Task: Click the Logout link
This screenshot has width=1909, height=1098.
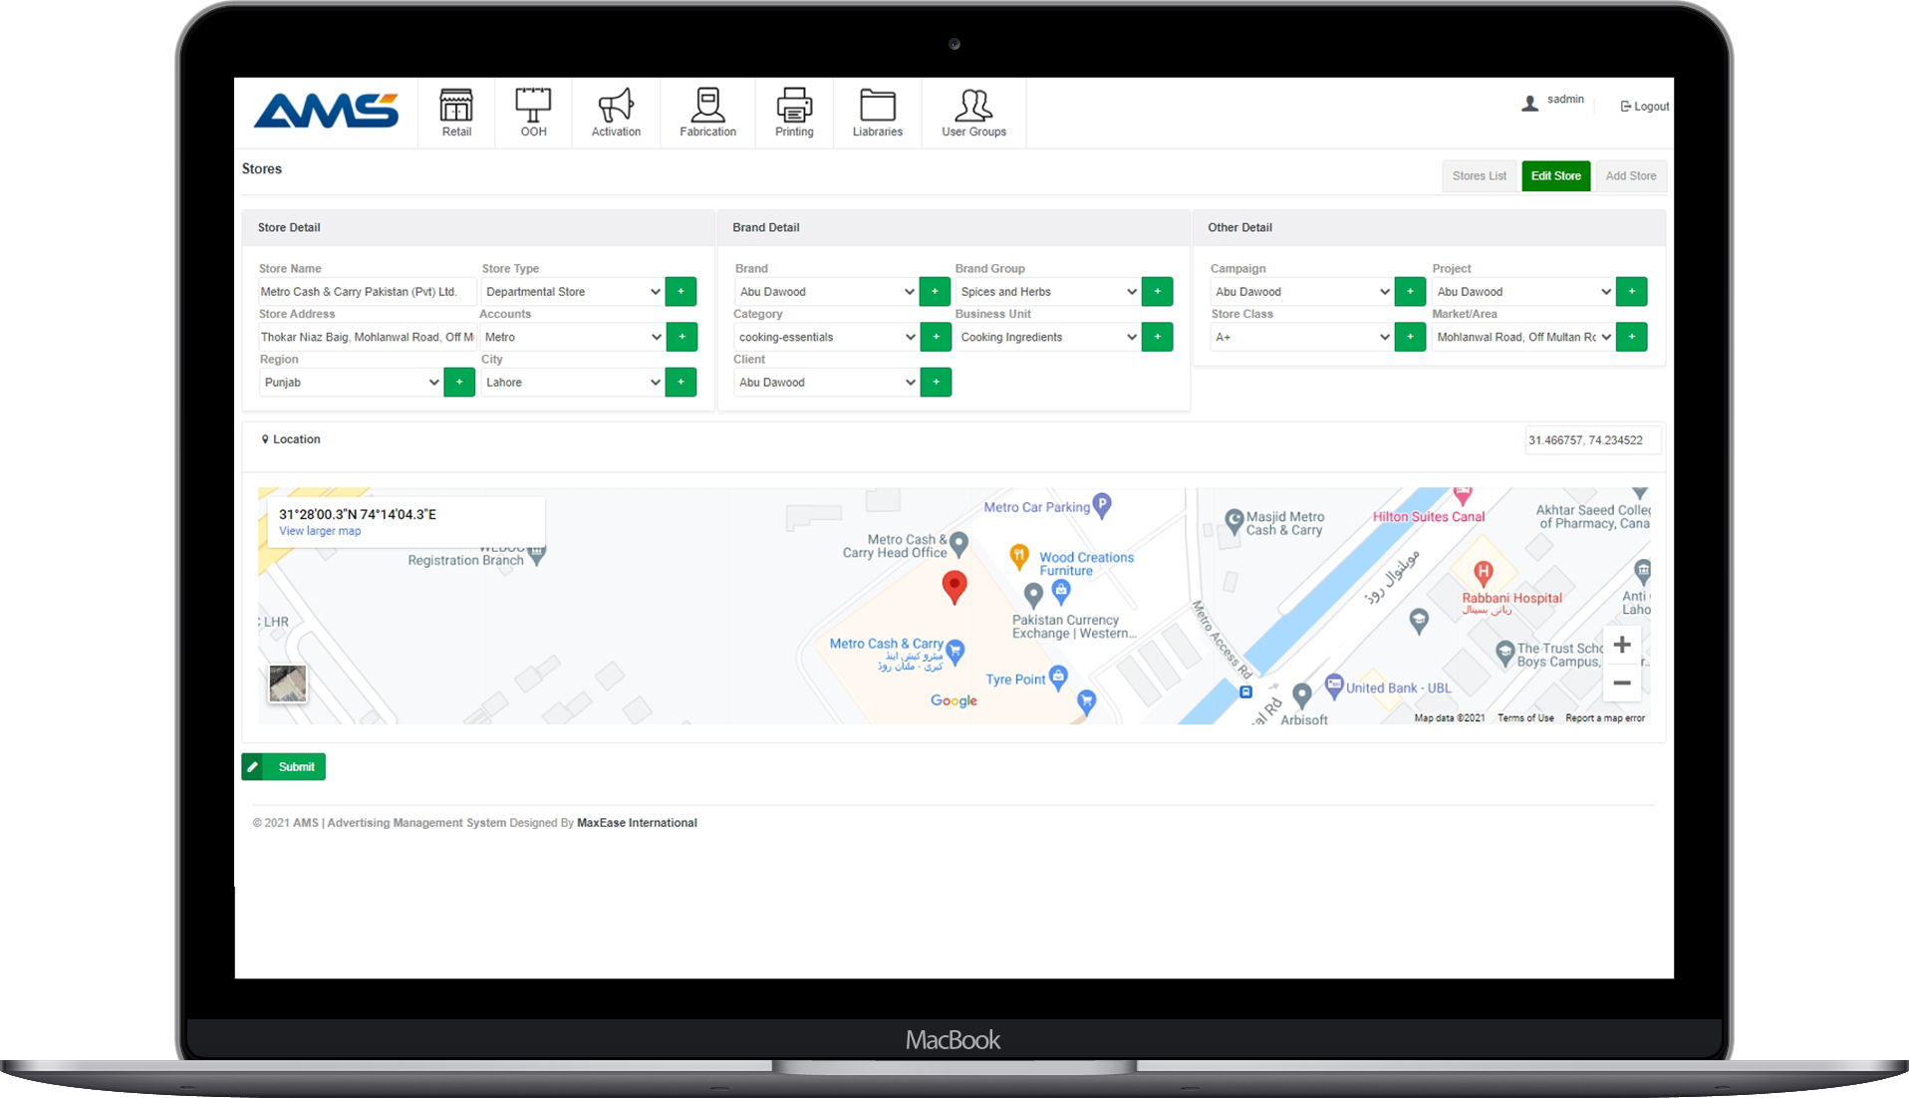Action: point(1644,107)
